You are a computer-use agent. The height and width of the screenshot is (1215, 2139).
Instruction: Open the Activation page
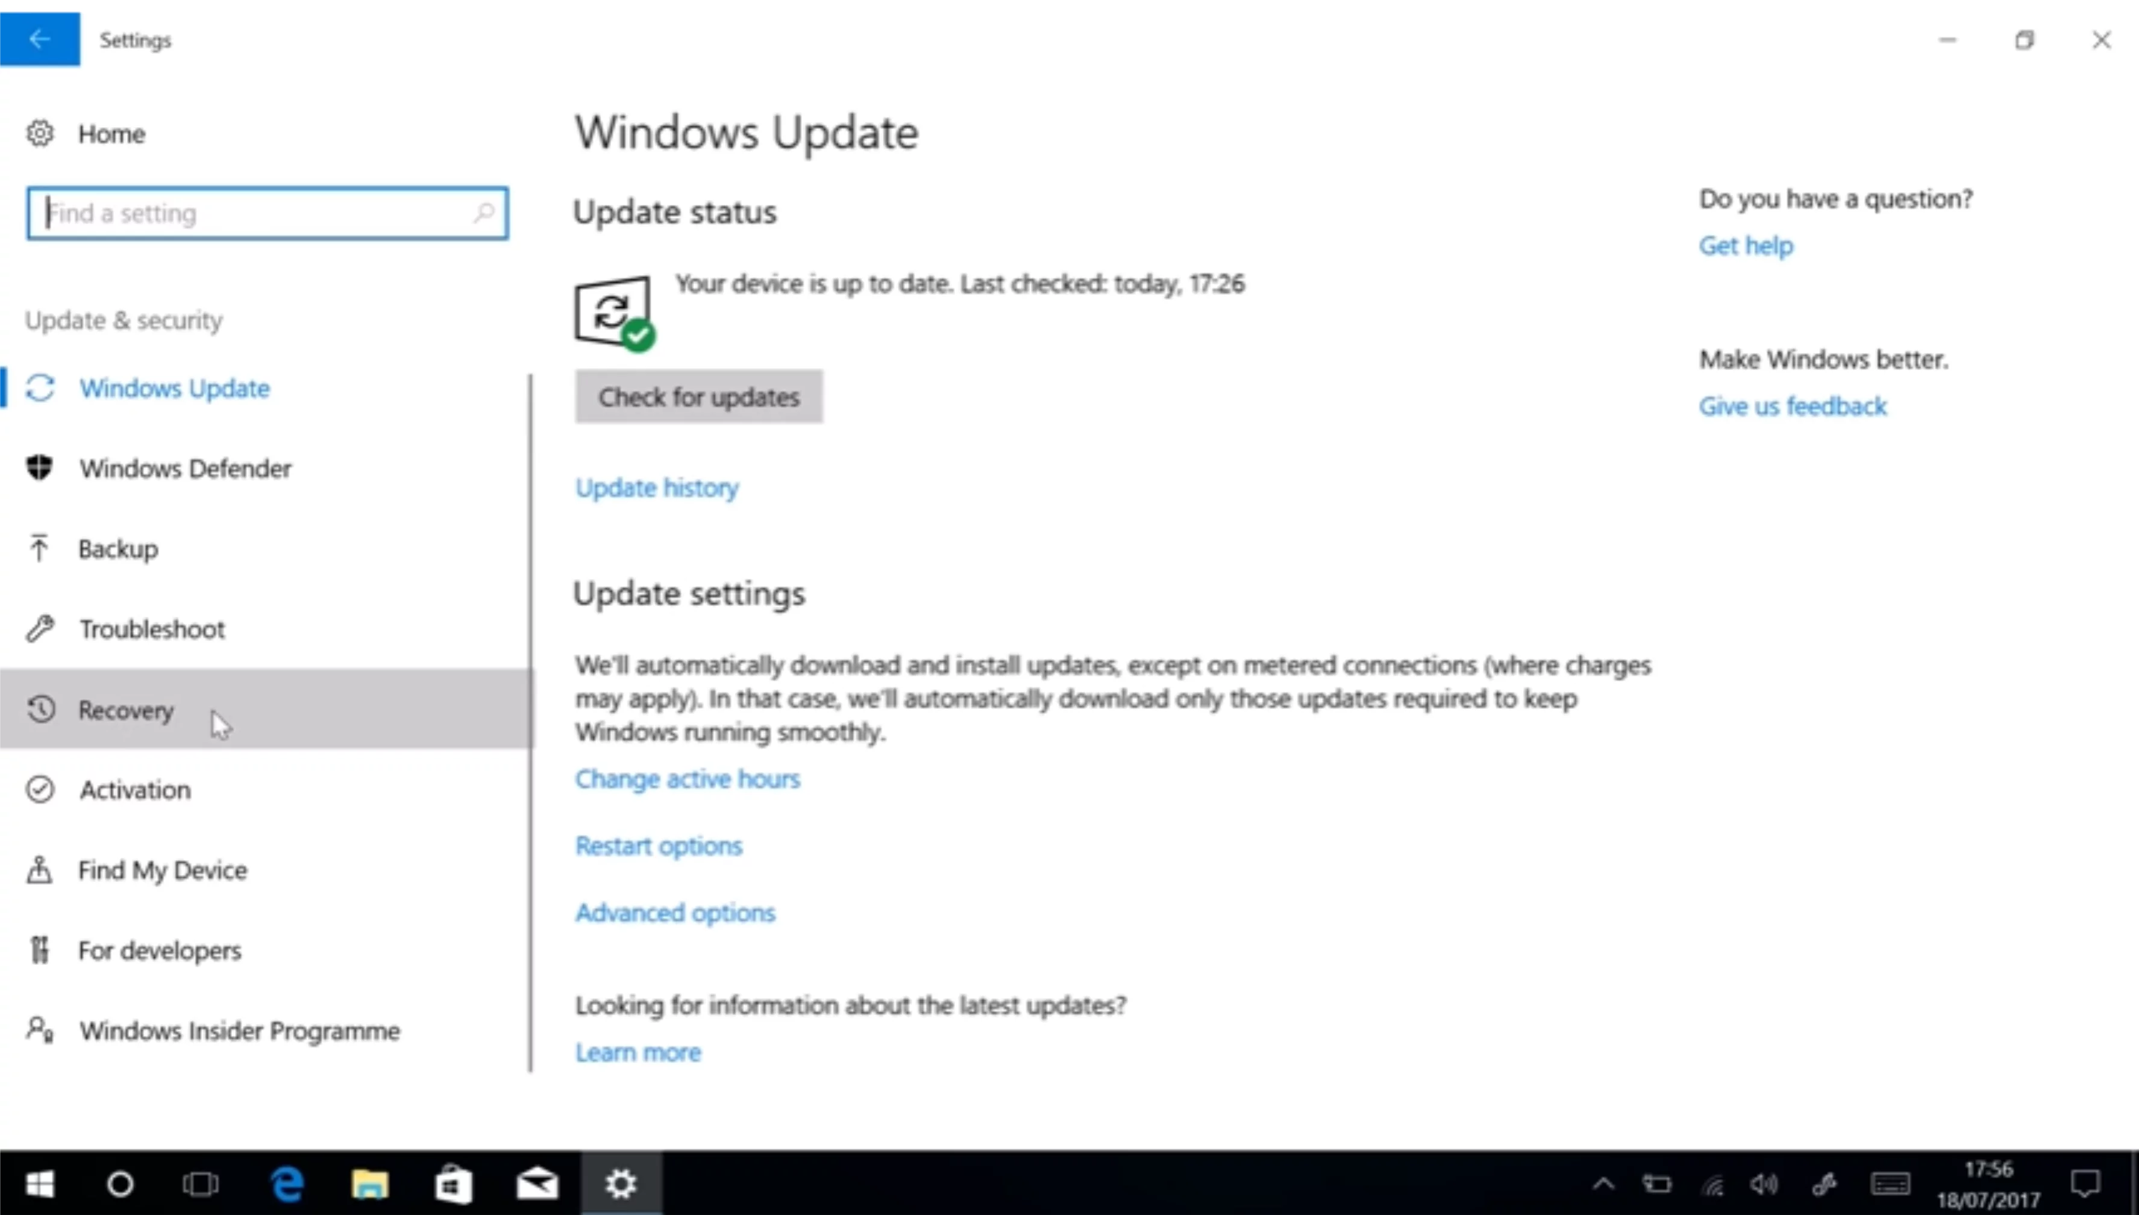pos(264,789)
